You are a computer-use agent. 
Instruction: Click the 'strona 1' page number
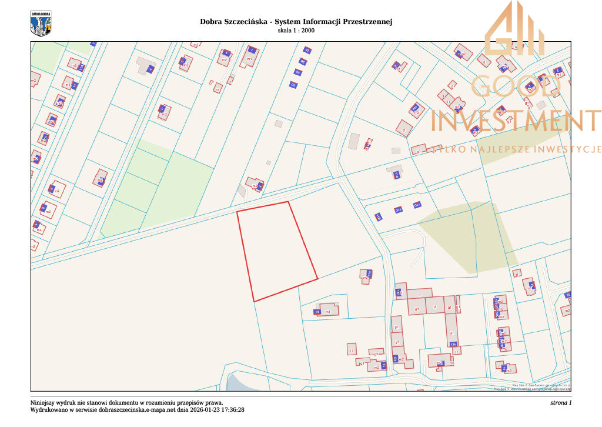coord(561,403)
